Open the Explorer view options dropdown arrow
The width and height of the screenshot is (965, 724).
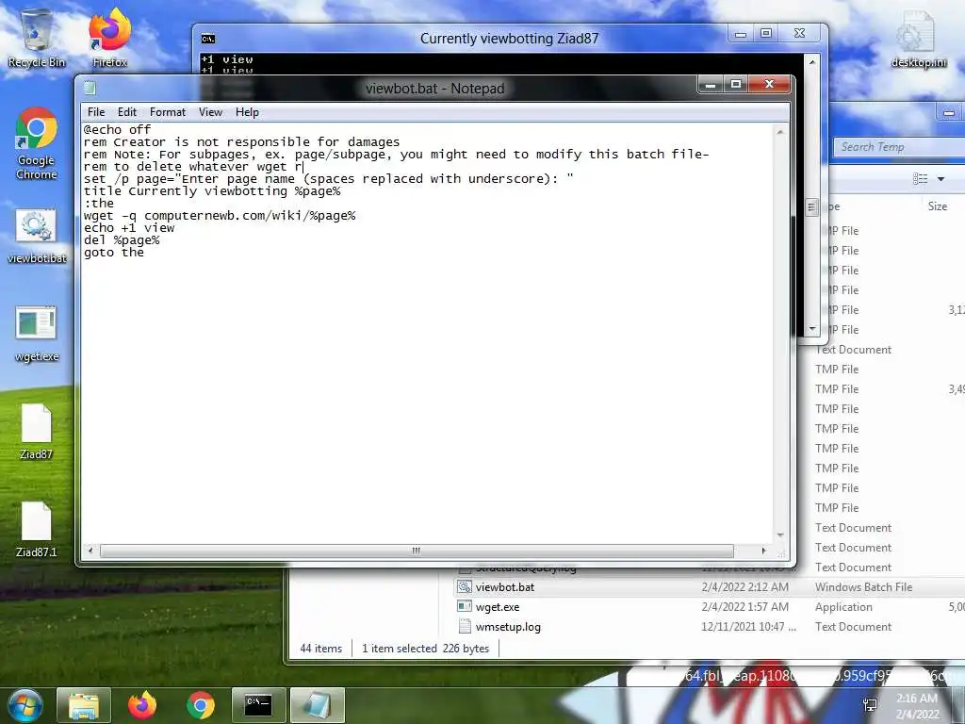pyautogui.click(x=940, y=179)
